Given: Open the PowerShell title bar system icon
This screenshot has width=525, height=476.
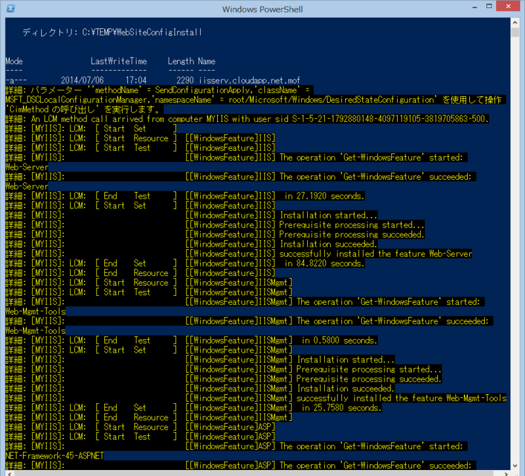Looking at the screenshot, I should (x=10, y=9).
